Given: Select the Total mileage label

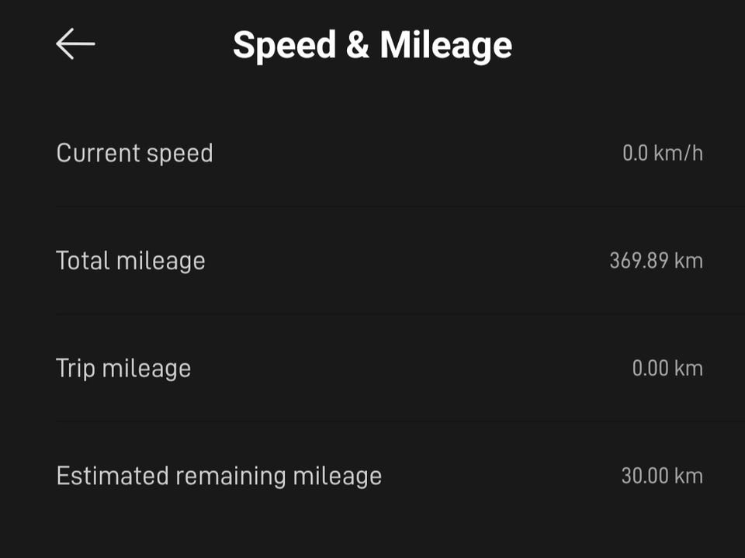Looking at the screenshot, I should coord(130,260).
